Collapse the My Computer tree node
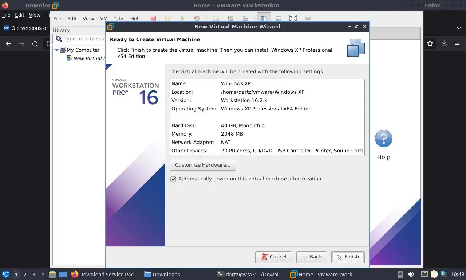 click(56, 50)
